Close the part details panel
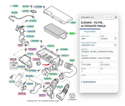125x106 pixels. point(116,17)
